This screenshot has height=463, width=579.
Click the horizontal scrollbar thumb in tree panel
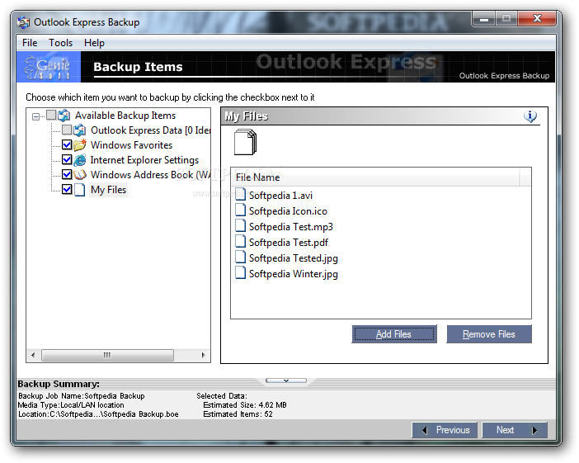point(107,355)
